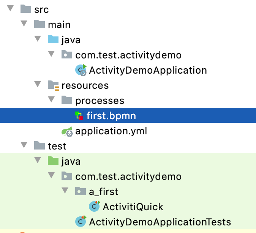Viewport: 256px width, 233px height.
Task: Collapse the resources folder arrow
Action: [x=38, y=85]
